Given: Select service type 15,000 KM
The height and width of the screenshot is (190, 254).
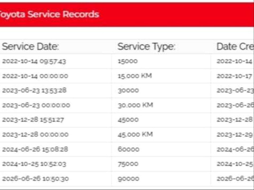Looking at the screenshot, I should tap(135, 76).
